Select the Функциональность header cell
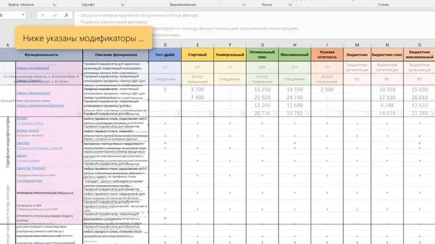435x244 pixels. [x=41, y=54]
